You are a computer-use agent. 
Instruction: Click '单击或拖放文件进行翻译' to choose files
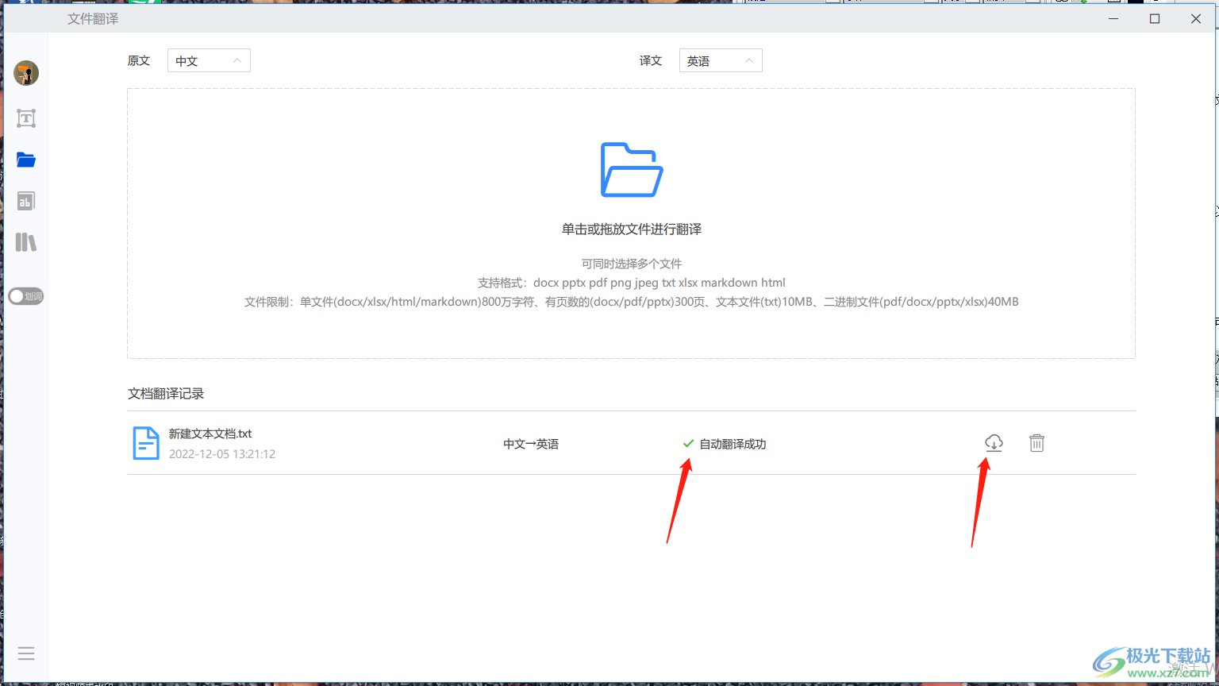[632, 229]
